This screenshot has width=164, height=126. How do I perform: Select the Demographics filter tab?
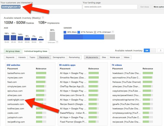[x=59, y=57]
